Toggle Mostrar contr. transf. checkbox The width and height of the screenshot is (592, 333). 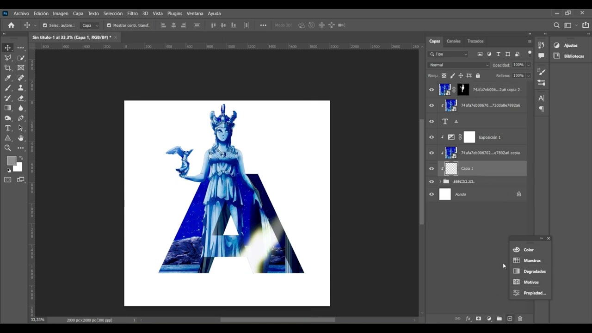[x=109, y=25]
